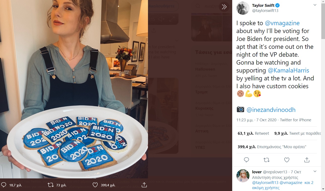Screen dimensions: 325x191
Task: Click reply icon below the photo
Action: click(4, 185)
